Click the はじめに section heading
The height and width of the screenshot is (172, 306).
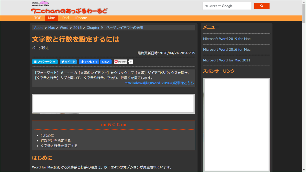(42, 158)
